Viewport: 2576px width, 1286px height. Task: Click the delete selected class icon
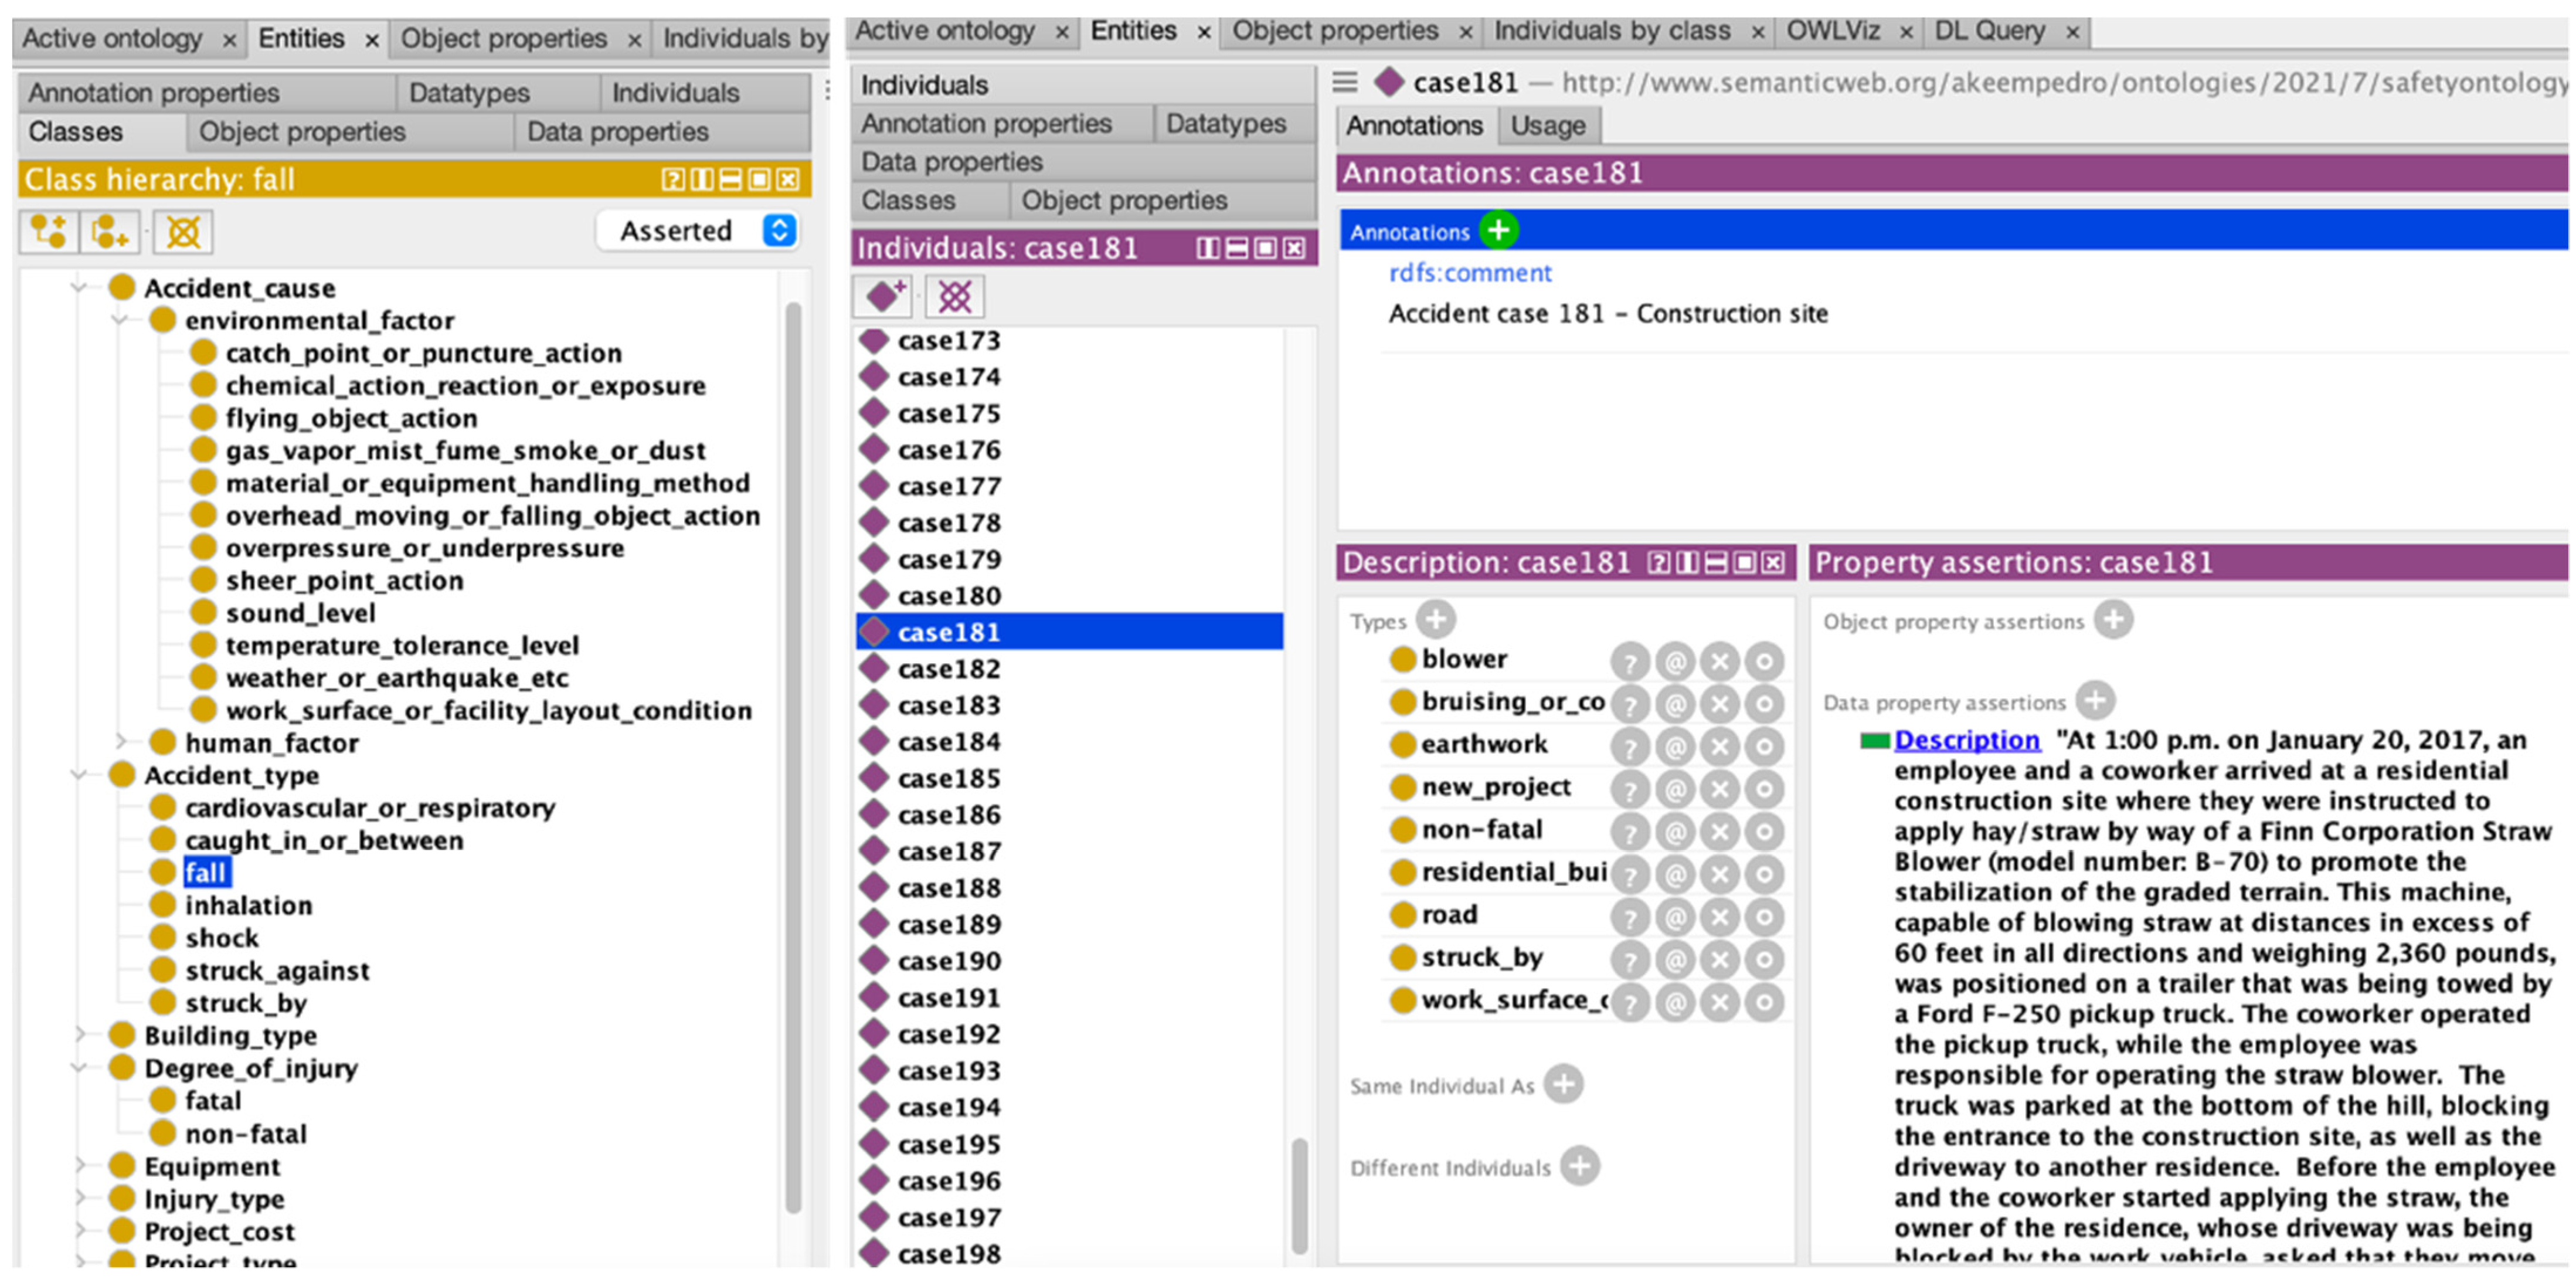[183, 232]
